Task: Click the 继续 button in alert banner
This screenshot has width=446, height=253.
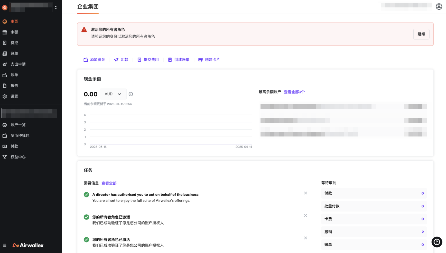Action: tap(421, 34)
